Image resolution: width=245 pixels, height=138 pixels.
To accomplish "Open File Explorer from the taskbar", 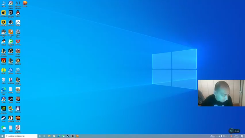I will tap(49, 136).
